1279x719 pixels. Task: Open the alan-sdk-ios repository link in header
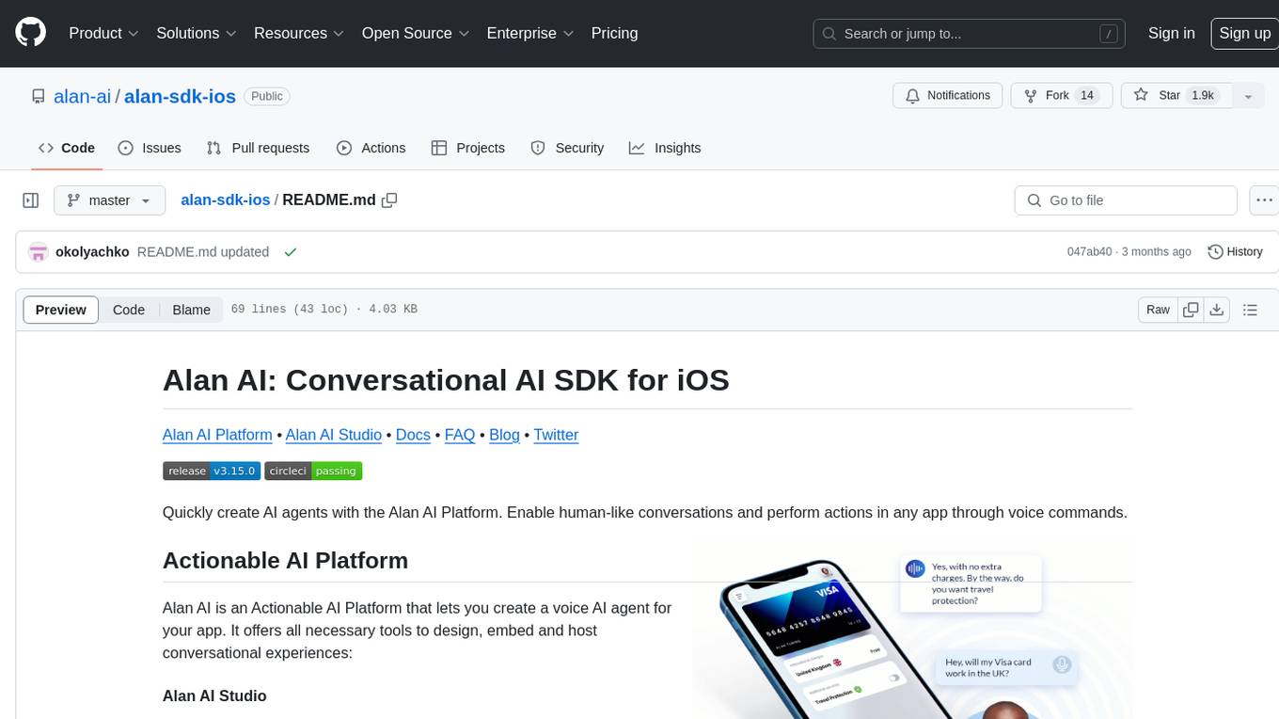pyautogui.click(x=180, y=96)
